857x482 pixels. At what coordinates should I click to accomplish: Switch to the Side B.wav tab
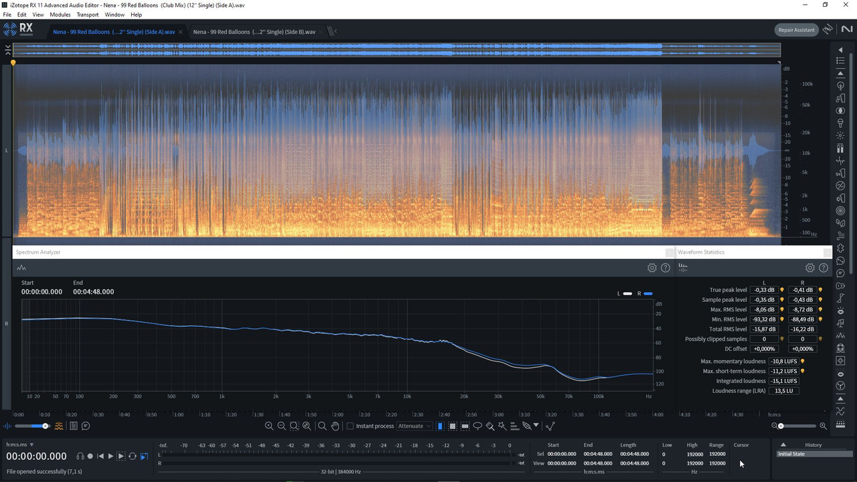[x=254, y=31]
